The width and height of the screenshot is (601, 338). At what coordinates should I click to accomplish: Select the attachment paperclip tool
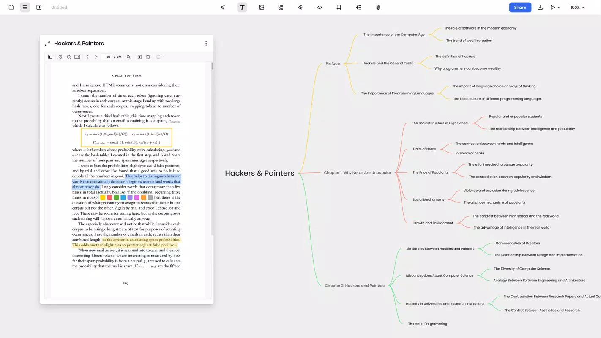378,7
